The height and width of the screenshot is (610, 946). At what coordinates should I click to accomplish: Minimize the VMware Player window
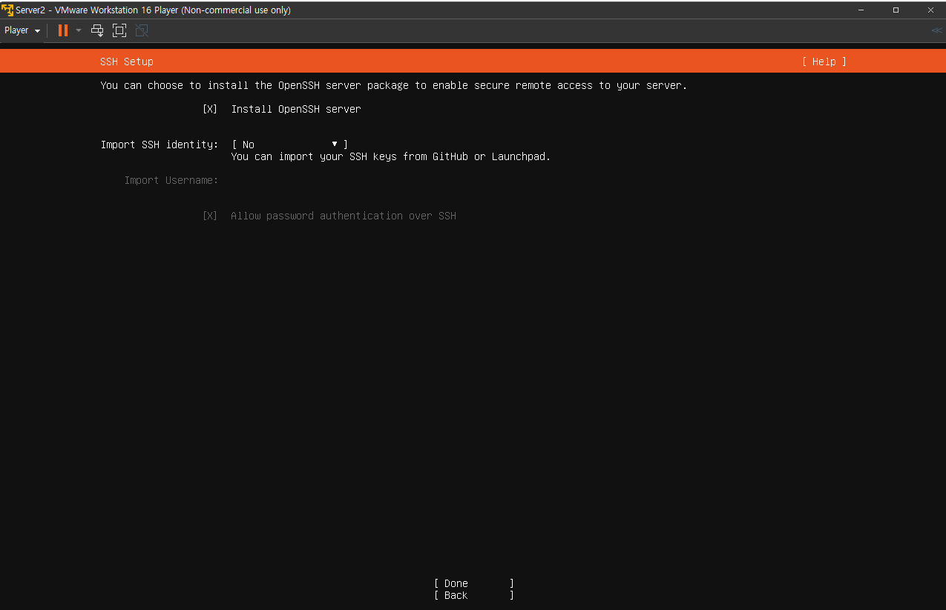861,10
